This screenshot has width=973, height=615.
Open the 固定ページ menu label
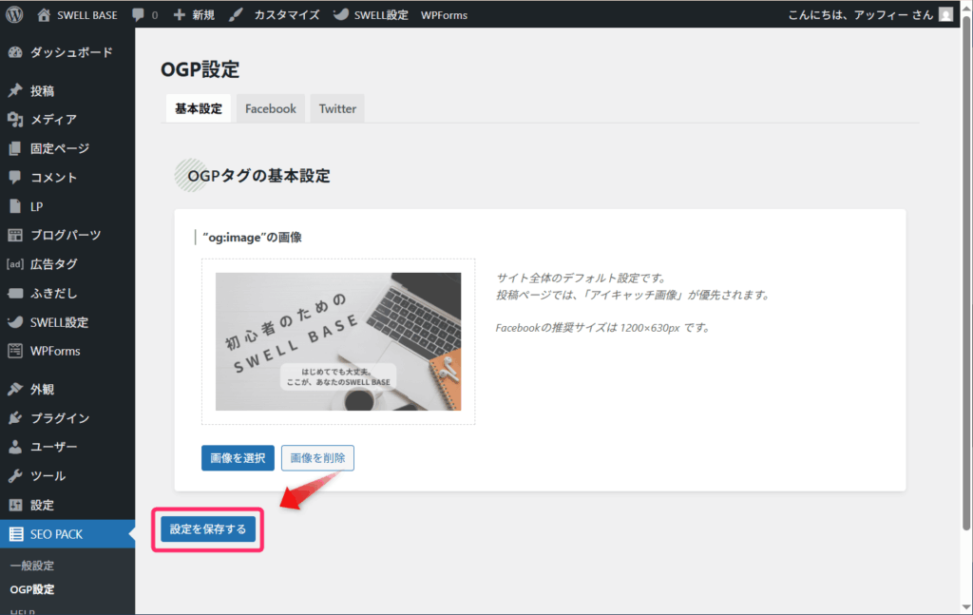tap(60, 148)
